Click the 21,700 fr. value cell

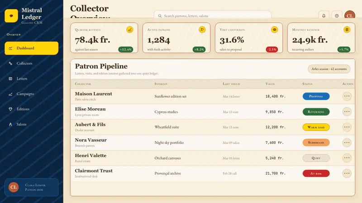pyautogui.click(x=276, y=173)
